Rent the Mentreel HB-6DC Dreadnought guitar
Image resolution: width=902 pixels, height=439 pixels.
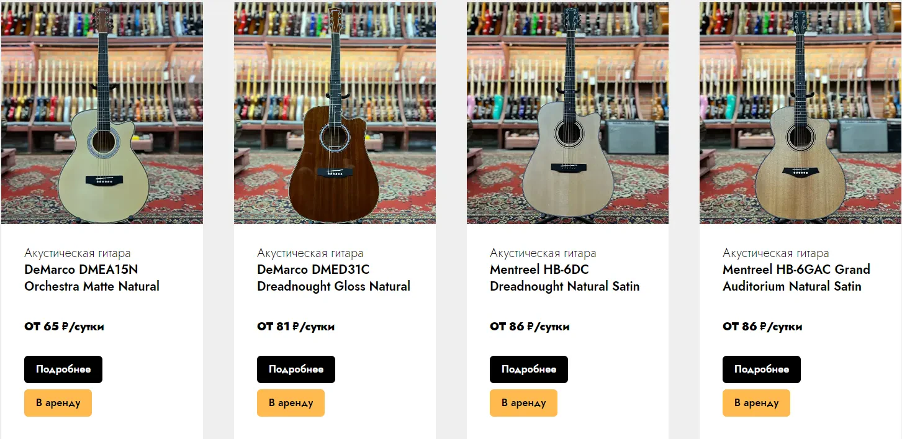coord(523,403)
